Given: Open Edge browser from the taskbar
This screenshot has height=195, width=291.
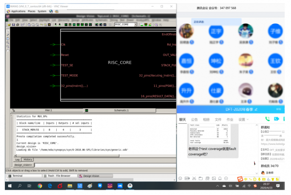Looking at the screenshot, I should coord(50,186).
